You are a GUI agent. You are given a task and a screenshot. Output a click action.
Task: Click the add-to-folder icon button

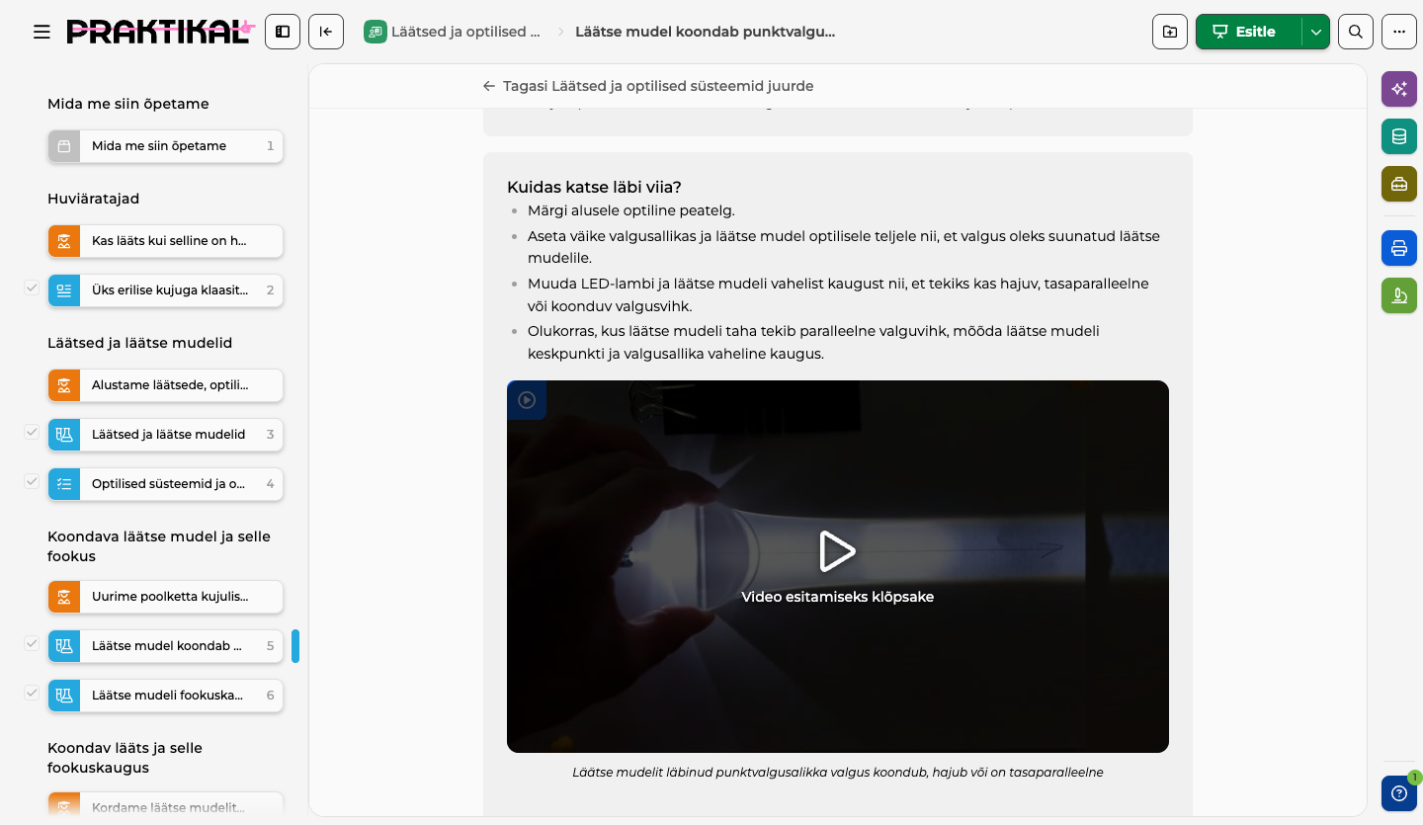pos(1170,32)
